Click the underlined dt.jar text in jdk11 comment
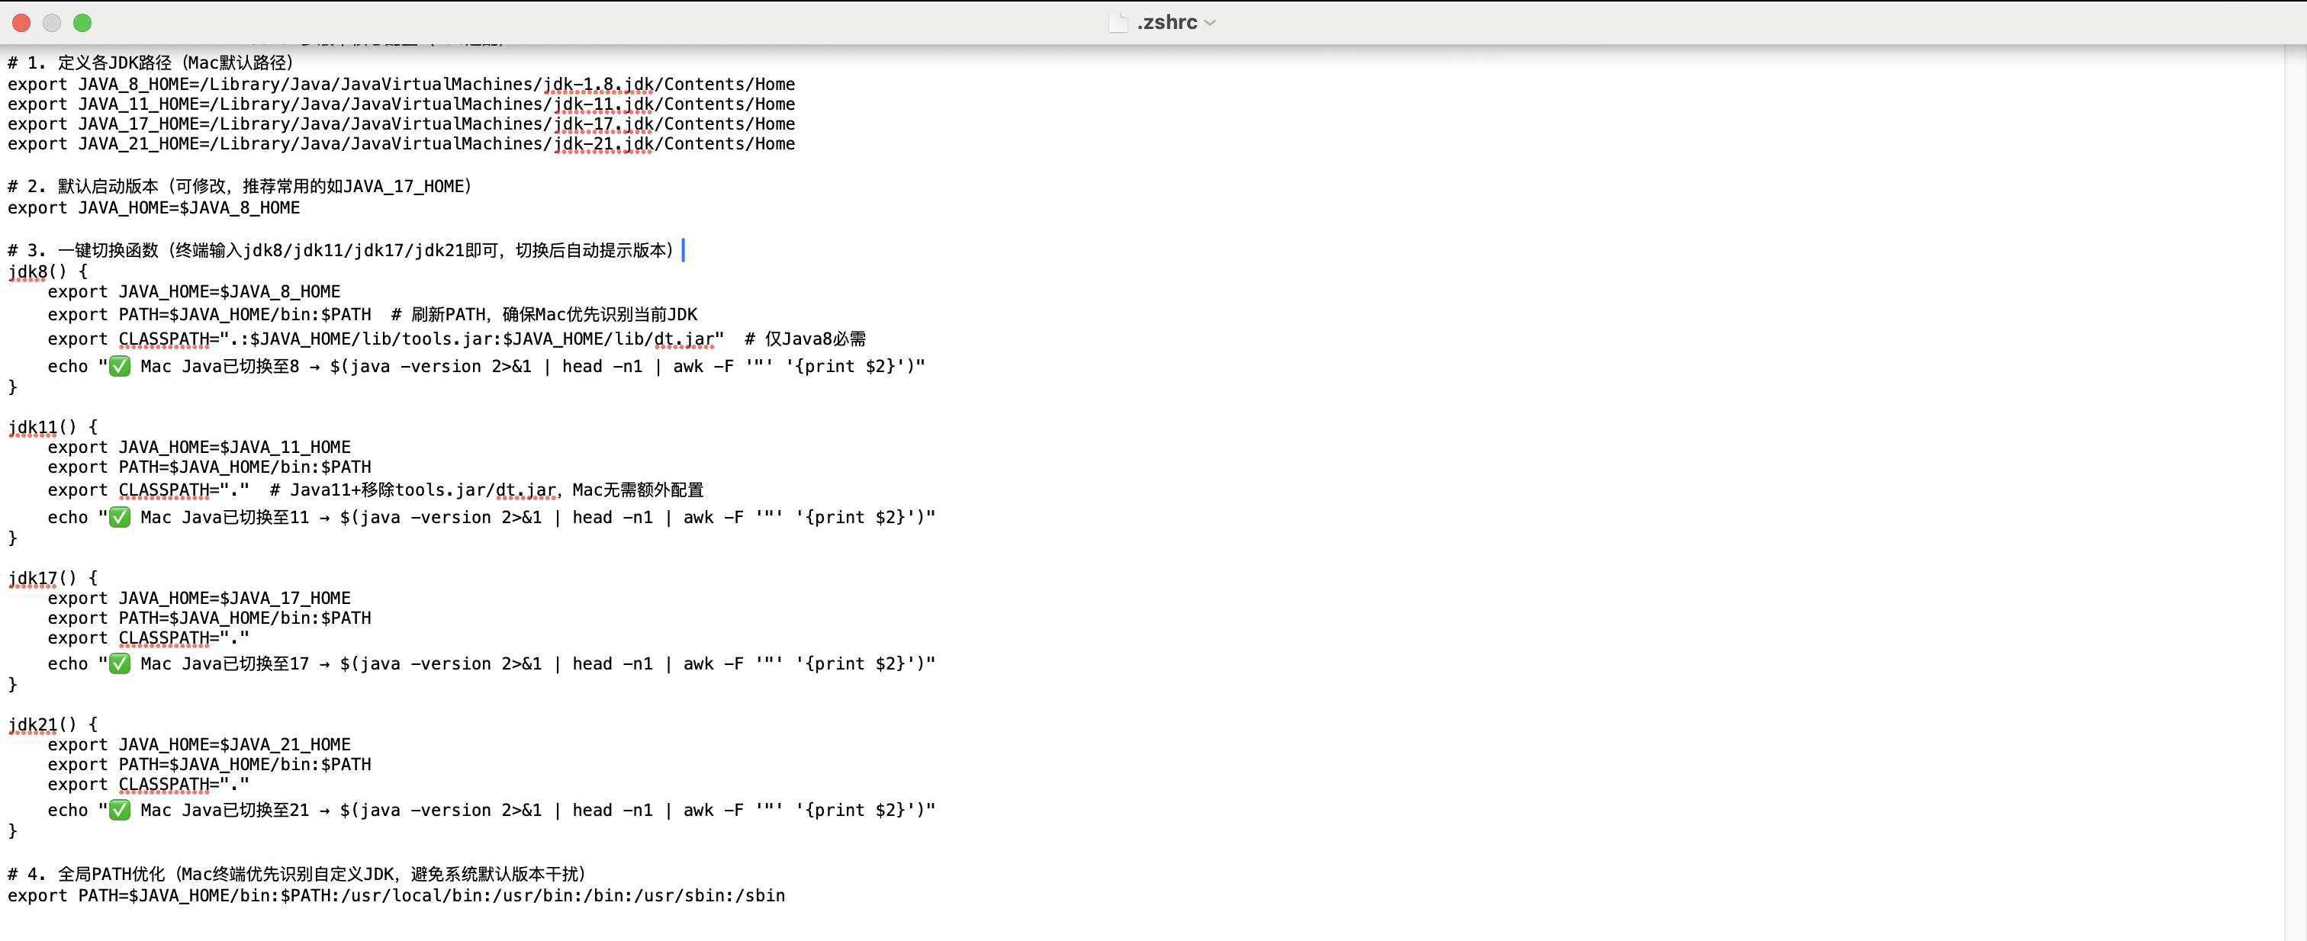Viewport: 2307px width, 941px height. tap(526, 490)
